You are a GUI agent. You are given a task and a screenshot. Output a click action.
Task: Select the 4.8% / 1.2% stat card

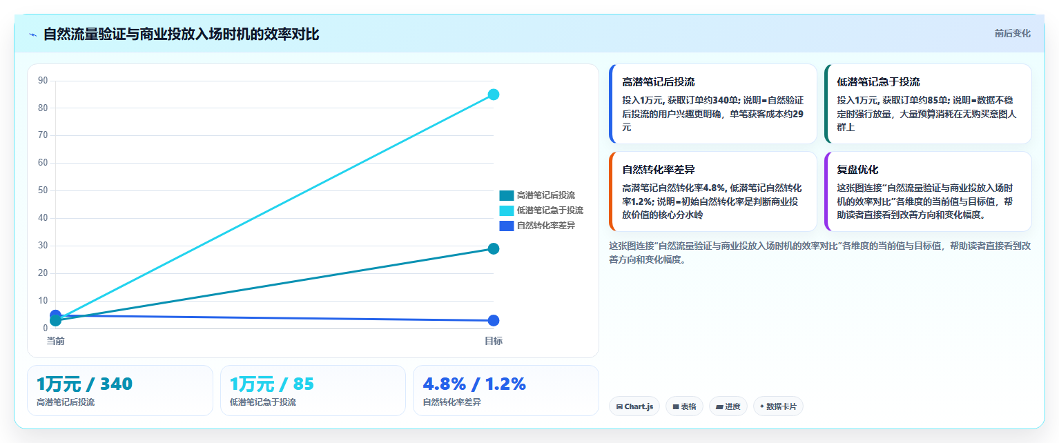[x=506, y=391]
